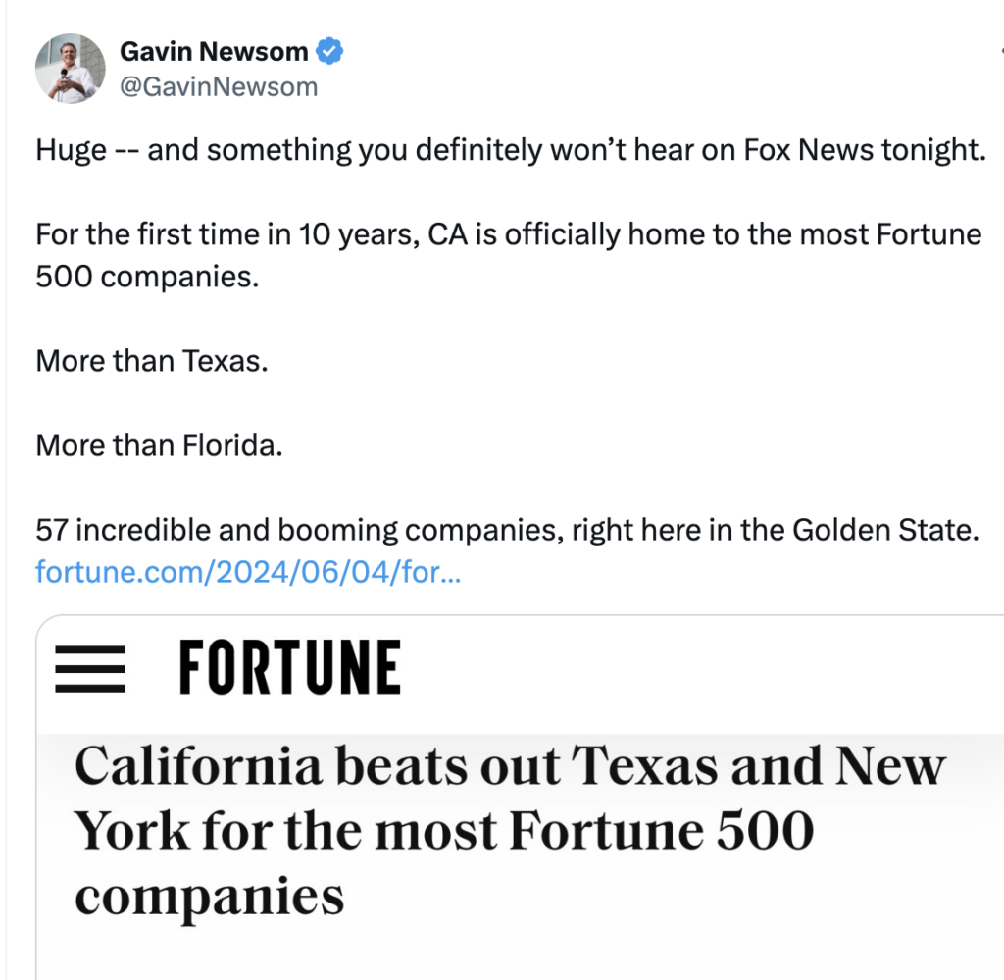
Task: Click the FORTUNE logo in the card
Action: pos(289,668)
